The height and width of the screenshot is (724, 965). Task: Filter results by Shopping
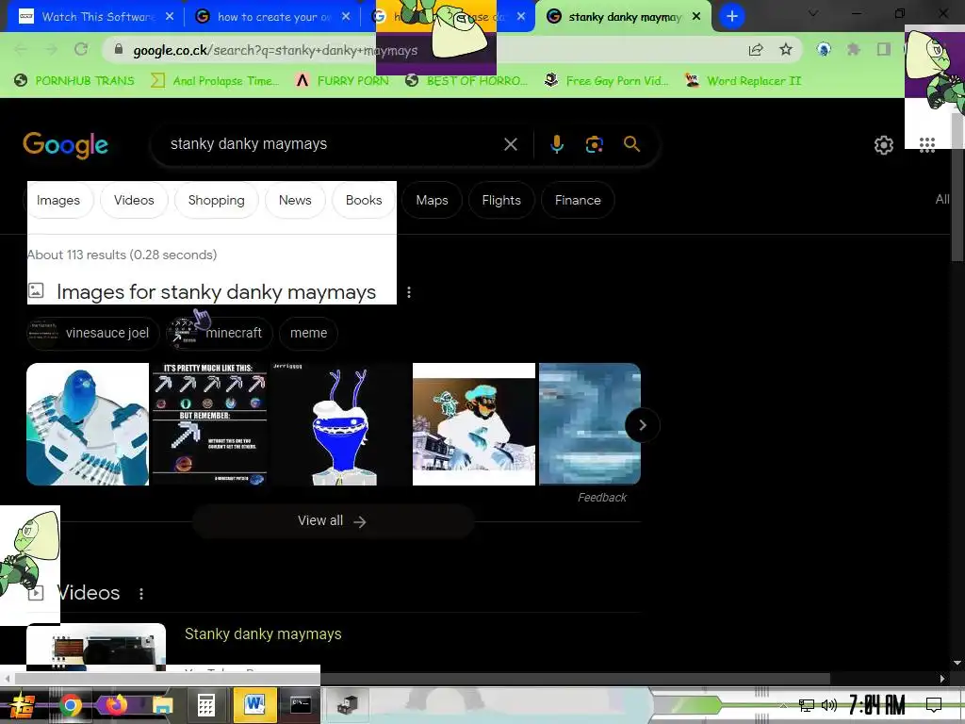coord(216,200)
